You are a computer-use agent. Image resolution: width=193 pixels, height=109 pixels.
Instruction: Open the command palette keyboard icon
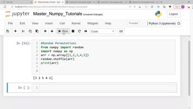pos(121,31)
